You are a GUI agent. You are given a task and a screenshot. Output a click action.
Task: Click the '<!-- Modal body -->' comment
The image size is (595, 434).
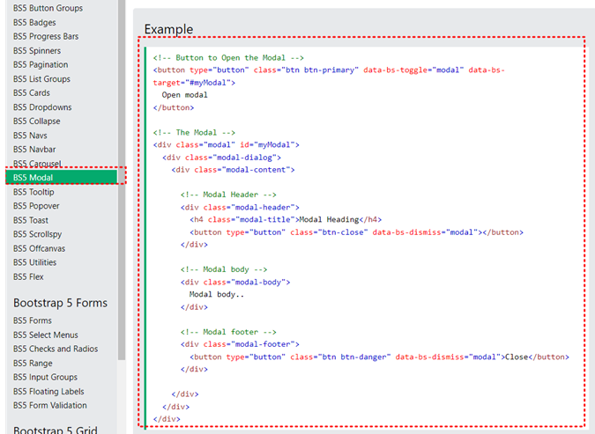pos(224,269)
